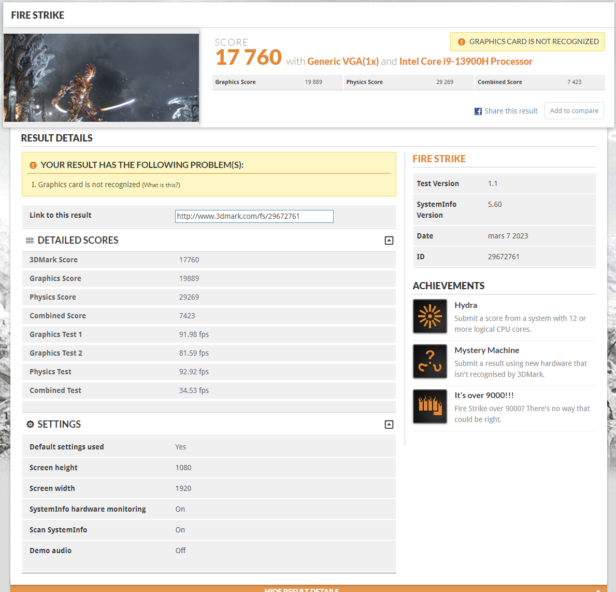Click Test Version value 1.1

click(493, 184)
